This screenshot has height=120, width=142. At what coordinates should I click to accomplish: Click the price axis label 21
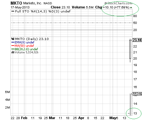(135, 52)
